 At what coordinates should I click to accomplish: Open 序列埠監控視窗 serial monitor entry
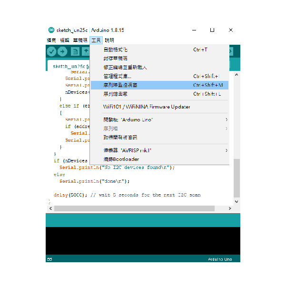[x=120, y=85]
